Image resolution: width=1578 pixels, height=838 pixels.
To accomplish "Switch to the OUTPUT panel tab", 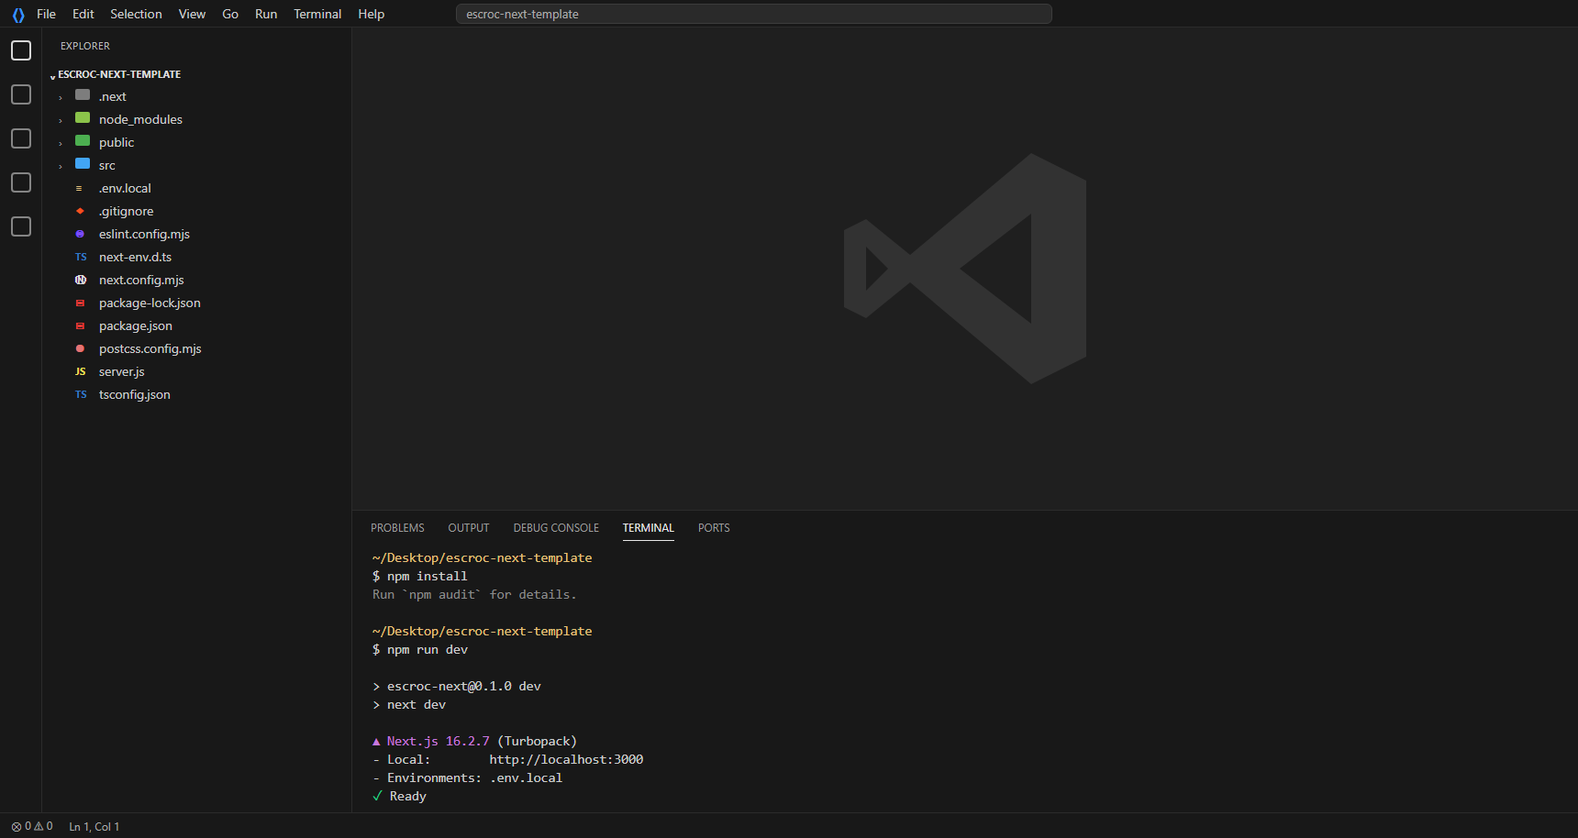I will [469, 528].
